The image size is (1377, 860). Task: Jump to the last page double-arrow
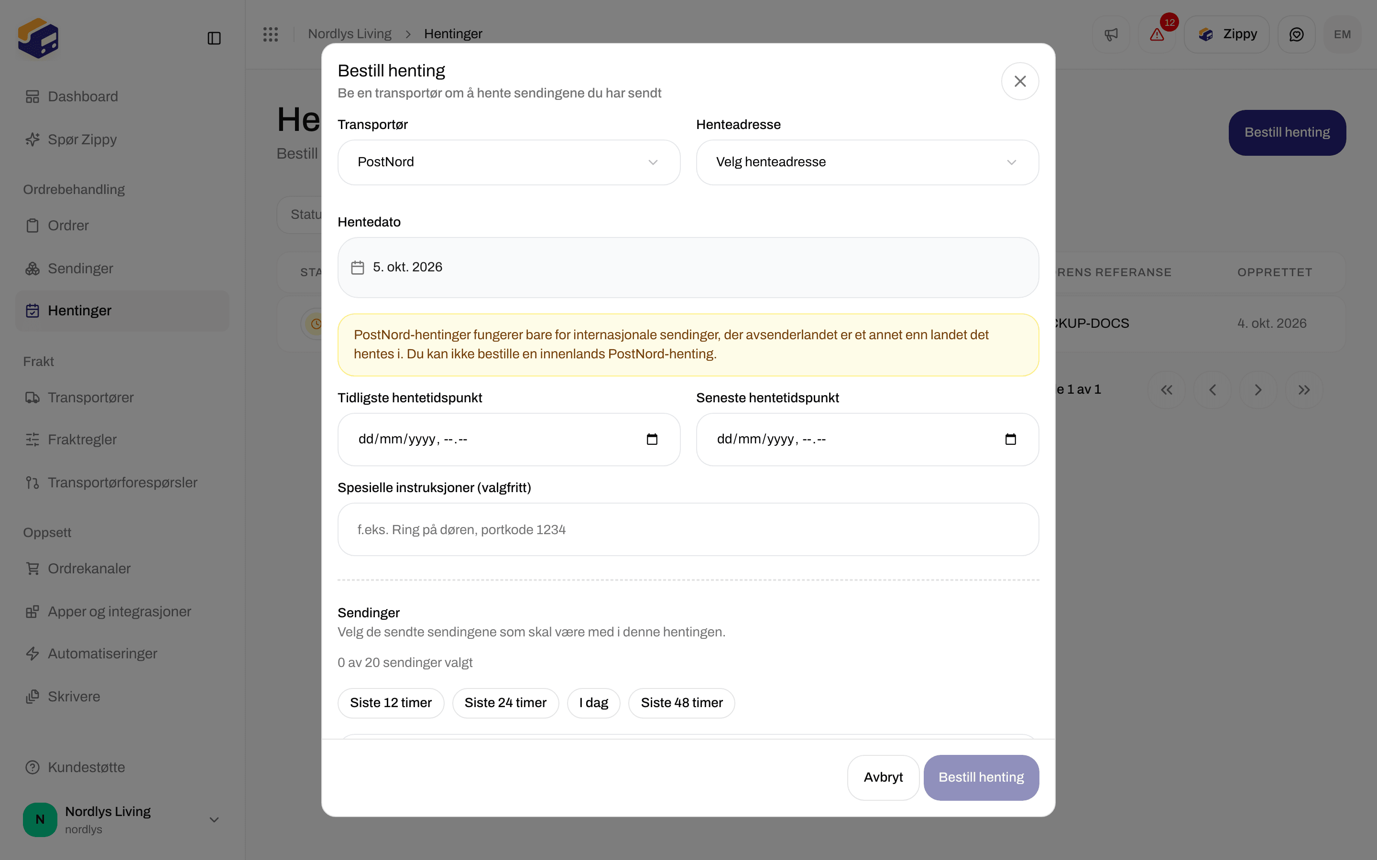coord(1304,390)
